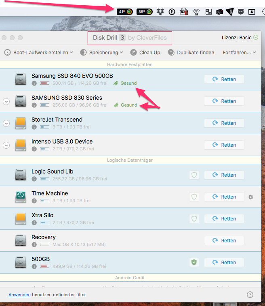Open the Fortfahren... dropdown

(239, 53)
